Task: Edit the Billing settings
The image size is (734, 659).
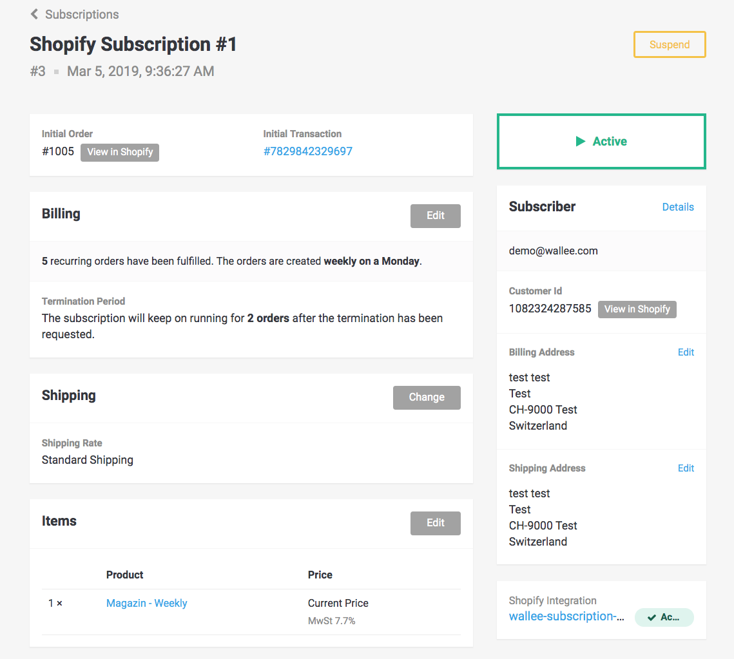Action: [435, 216]
